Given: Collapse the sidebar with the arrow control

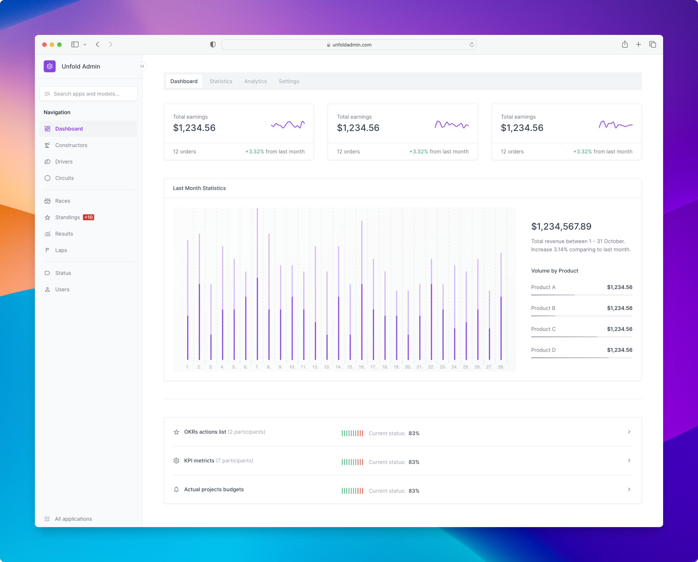Looking at the screenshot, I should coord(142,66).
